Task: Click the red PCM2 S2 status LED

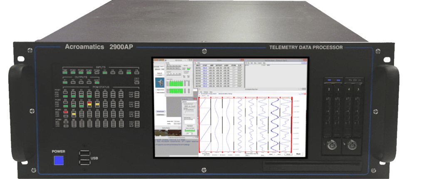Action: click(89, 102)
